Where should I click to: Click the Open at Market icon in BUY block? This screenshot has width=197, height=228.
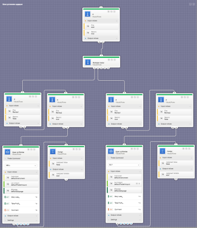tap(111, 151)
